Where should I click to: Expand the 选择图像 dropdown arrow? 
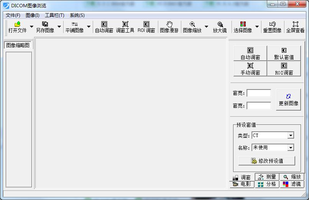257,26
